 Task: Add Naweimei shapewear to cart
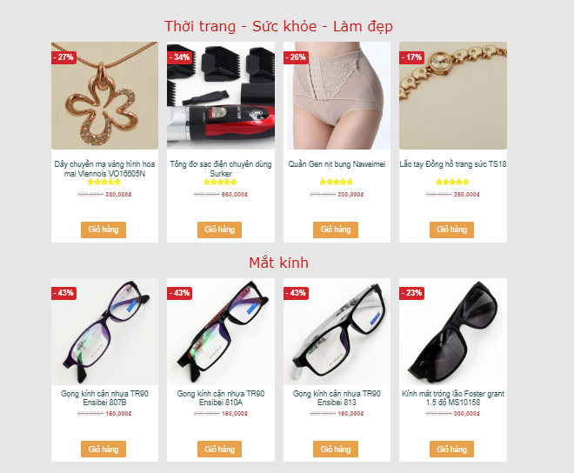click(x=336, y=230)
